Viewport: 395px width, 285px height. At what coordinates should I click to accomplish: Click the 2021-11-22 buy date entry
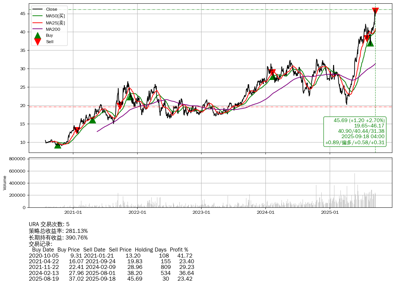coord(44,267)
